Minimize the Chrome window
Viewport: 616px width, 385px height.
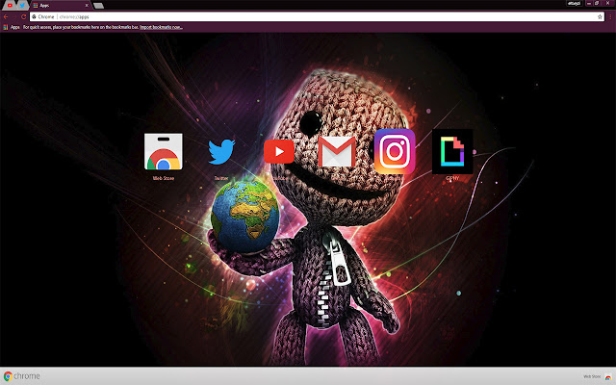pos(589,3)
